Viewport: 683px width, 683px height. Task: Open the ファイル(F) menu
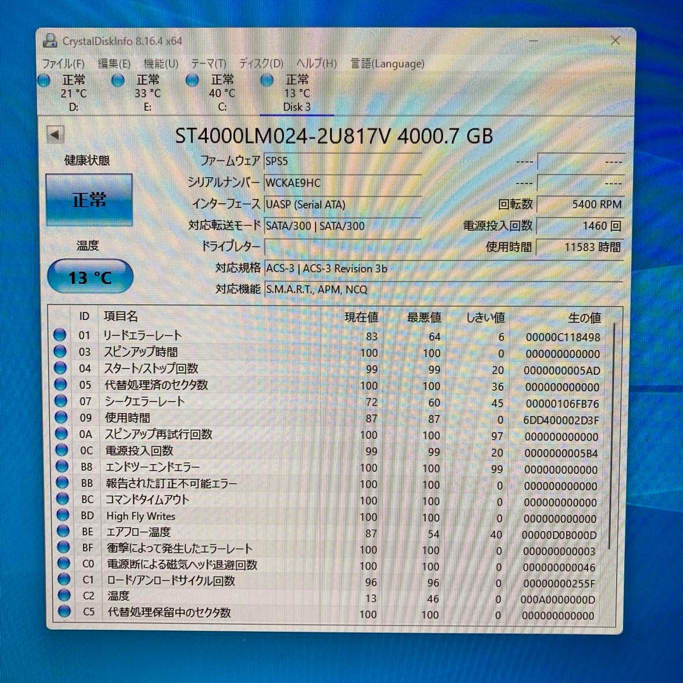pos(63,64)
